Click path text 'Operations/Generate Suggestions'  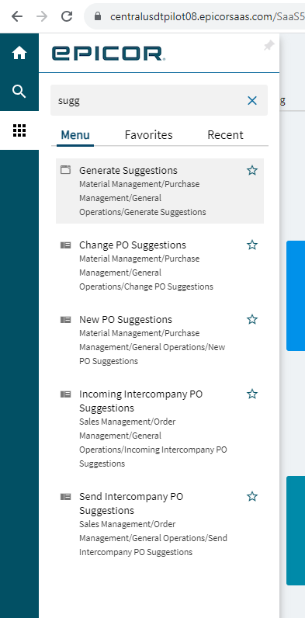coord(143,212)
